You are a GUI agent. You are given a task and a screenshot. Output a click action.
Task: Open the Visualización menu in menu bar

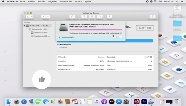(x=66, y=1)
